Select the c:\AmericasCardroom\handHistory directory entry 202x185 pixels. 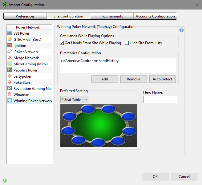(x=90, y=61)
